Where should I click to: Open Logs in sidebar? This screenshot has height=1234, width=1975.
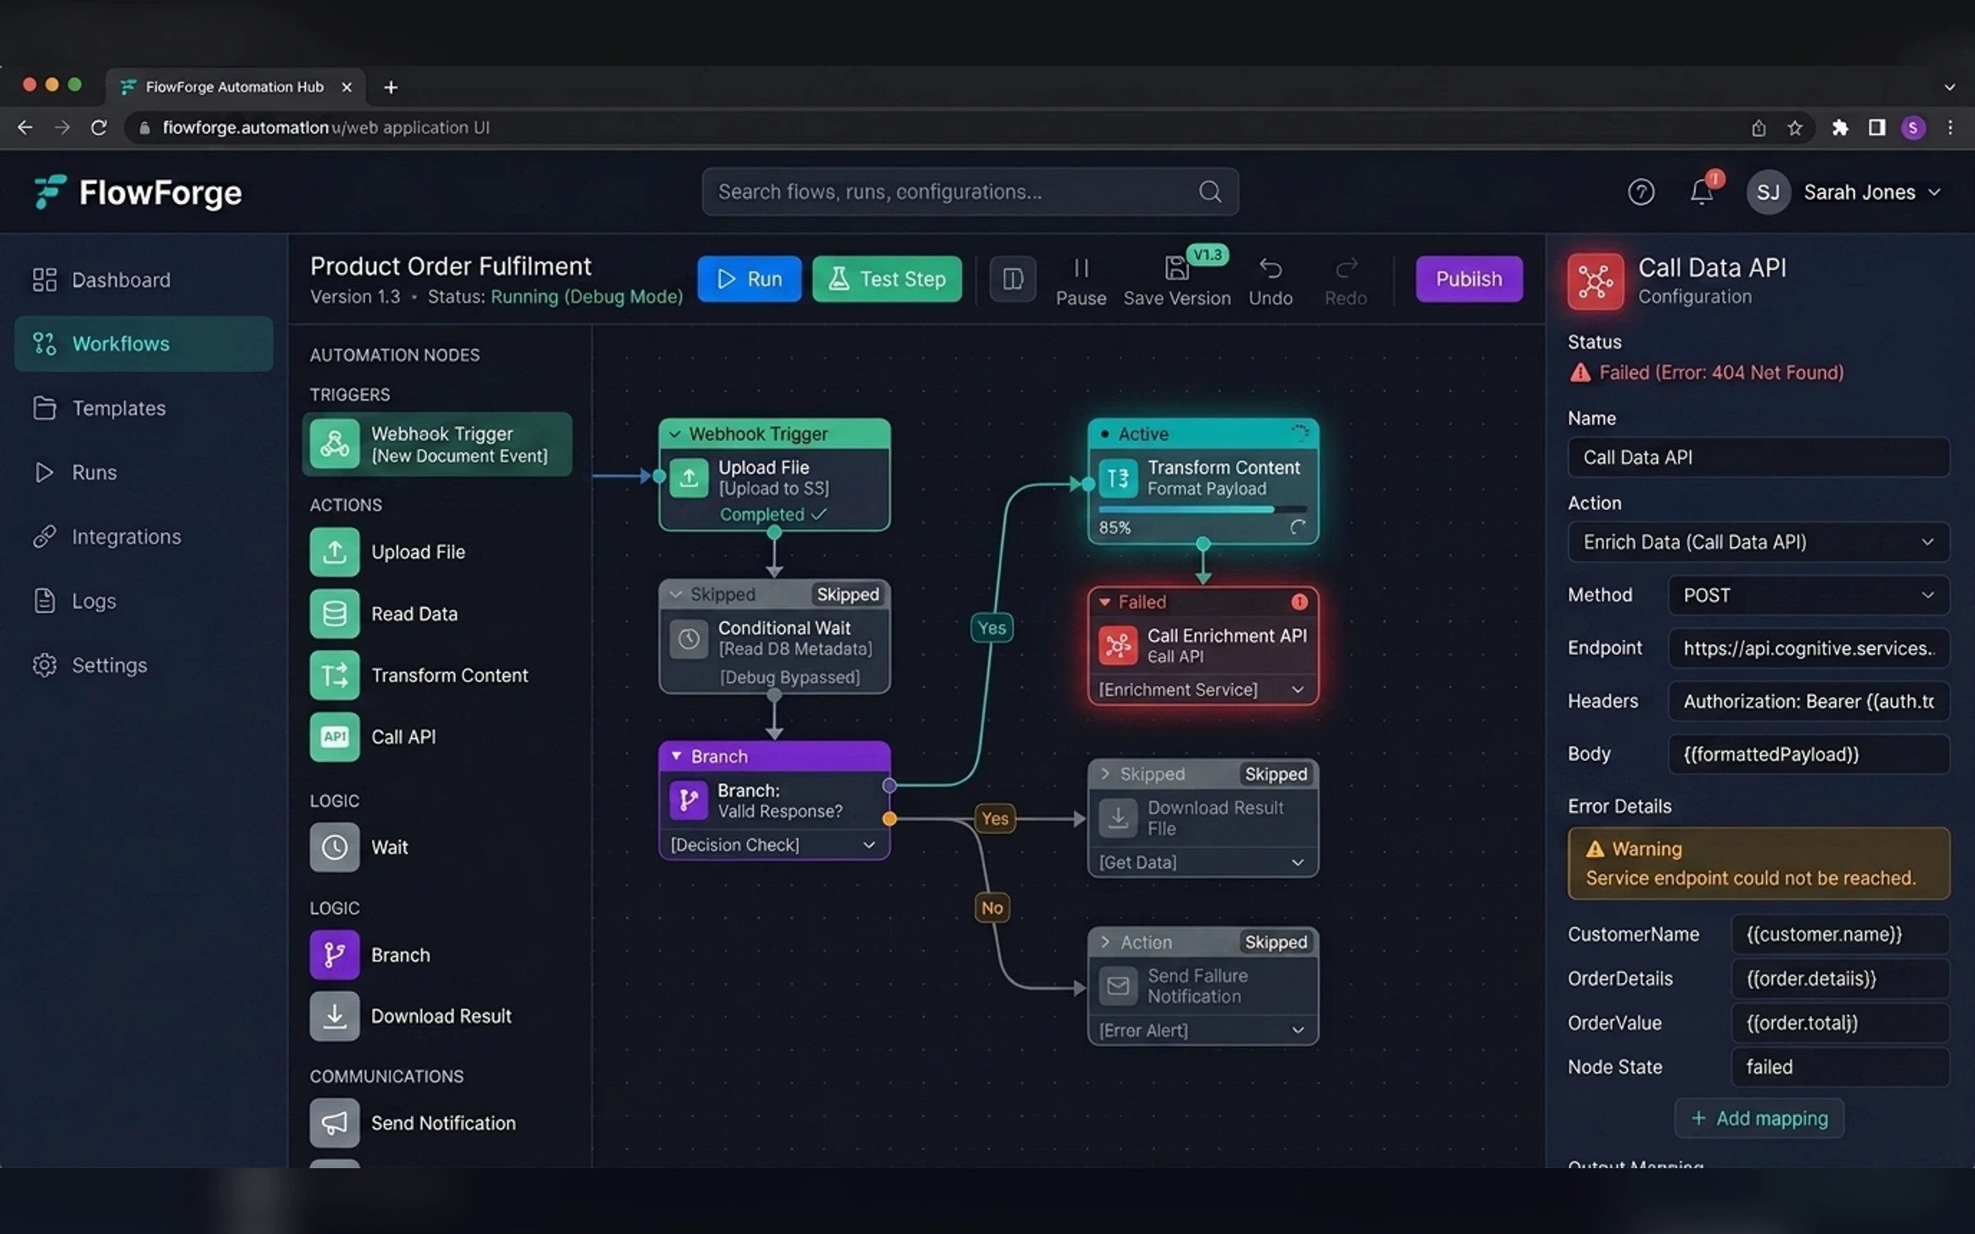[x=144, y=601]
